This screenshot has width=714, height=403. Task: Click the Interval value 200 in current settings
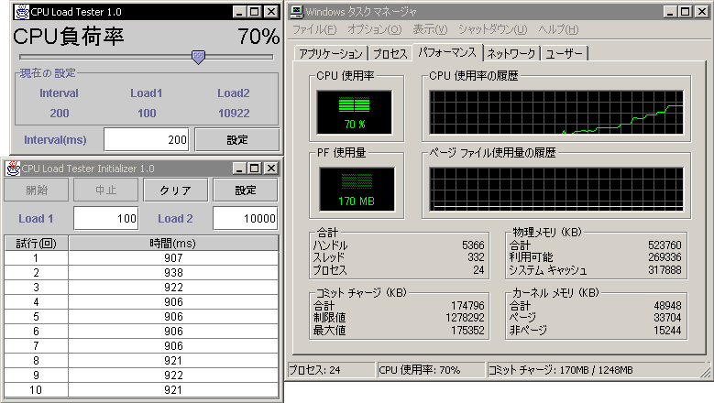pyautogui.click(x=60, y=114)
